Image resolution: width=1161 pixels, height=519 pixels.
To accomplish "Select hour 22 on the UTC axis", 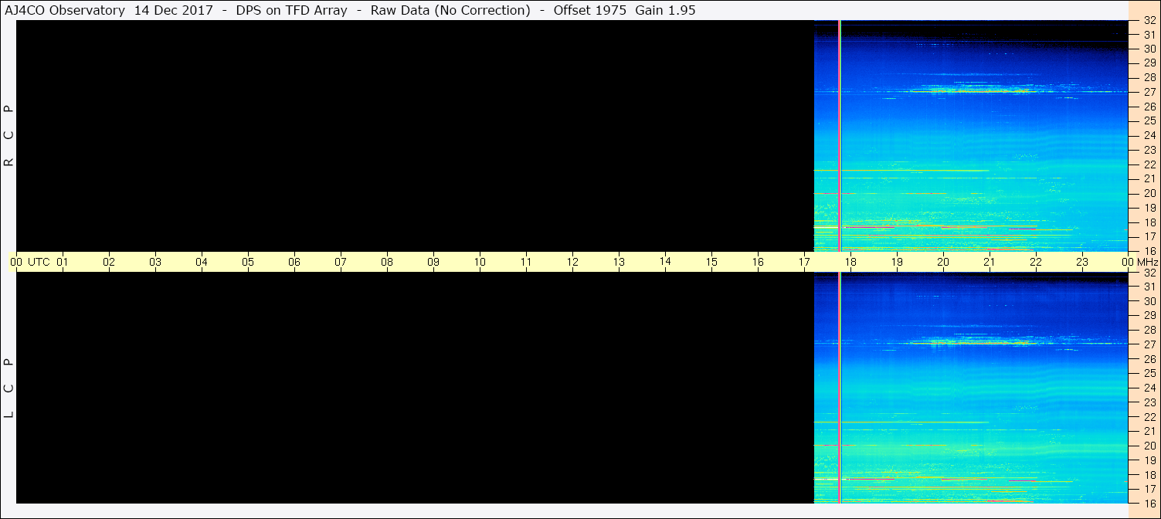I will [1036, 262].
